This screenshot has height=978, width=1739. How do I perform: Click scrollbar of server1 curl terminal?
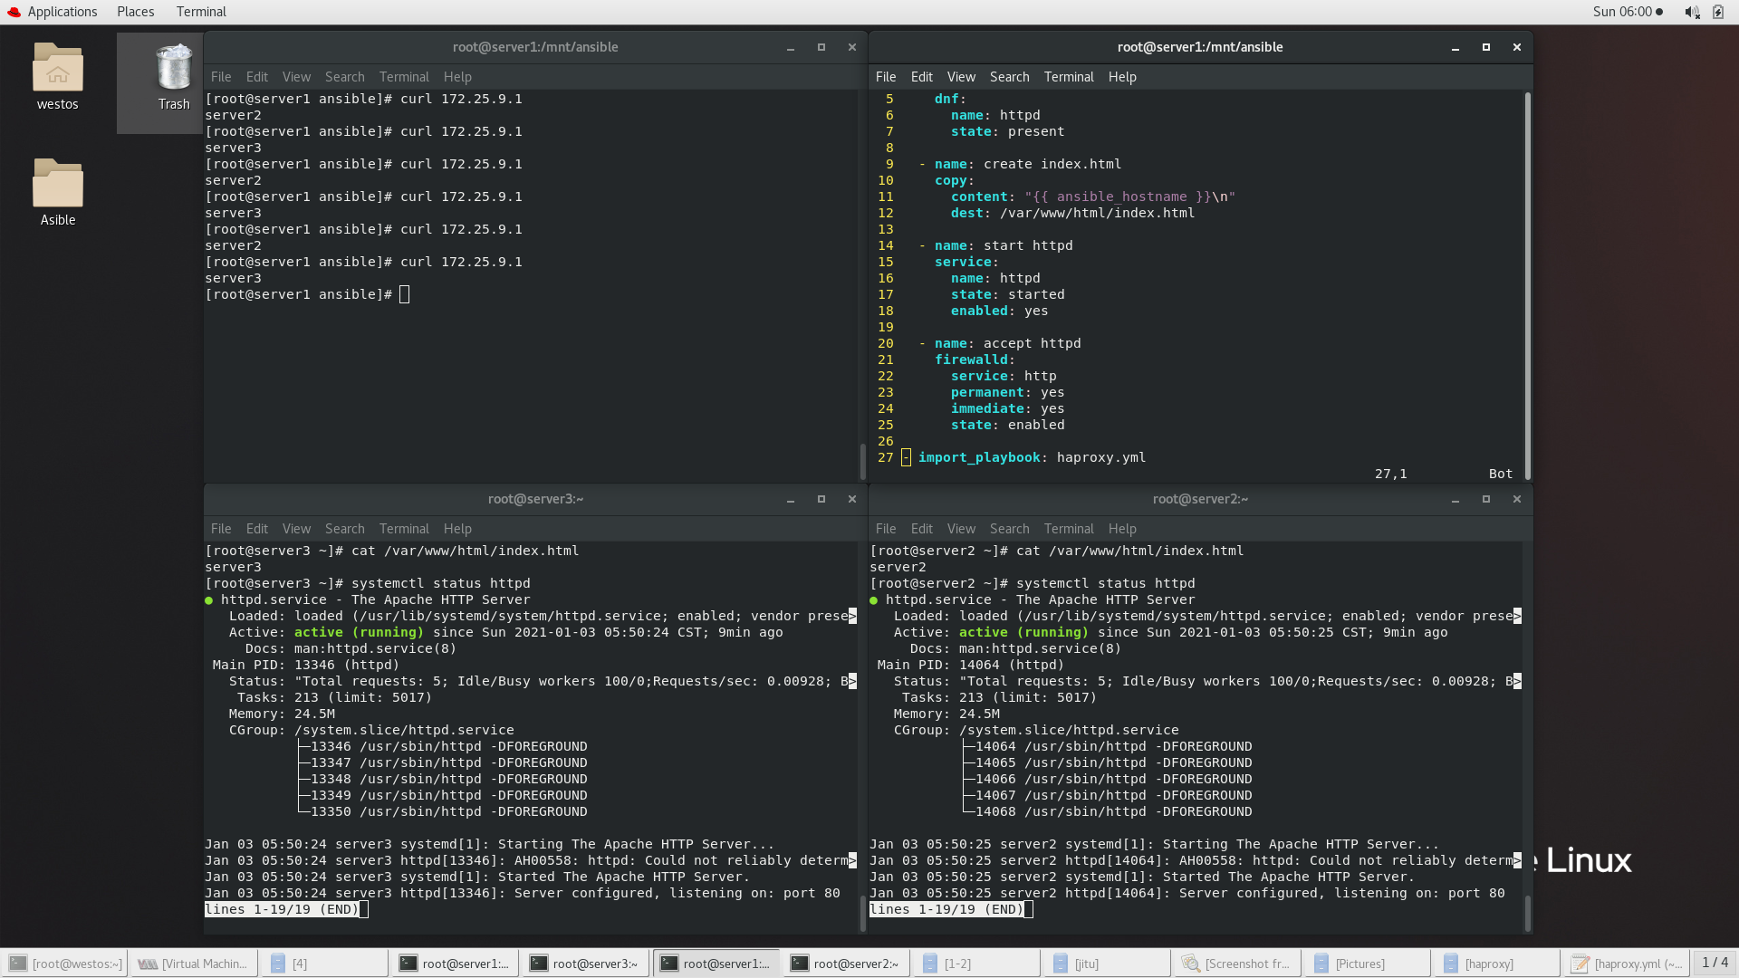pyautogui.click(x=862, y=460)
